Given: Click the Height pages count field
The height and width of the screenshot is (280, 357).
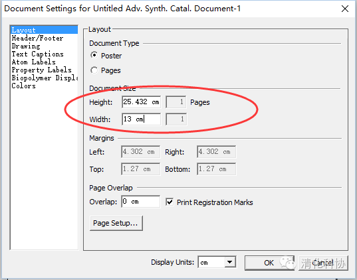Looking at the screenshot, I should point(176,102).
